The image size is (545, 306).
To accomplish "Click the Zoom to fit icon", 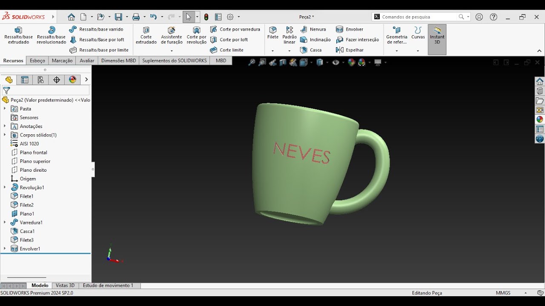I will (x=252, y=62).
